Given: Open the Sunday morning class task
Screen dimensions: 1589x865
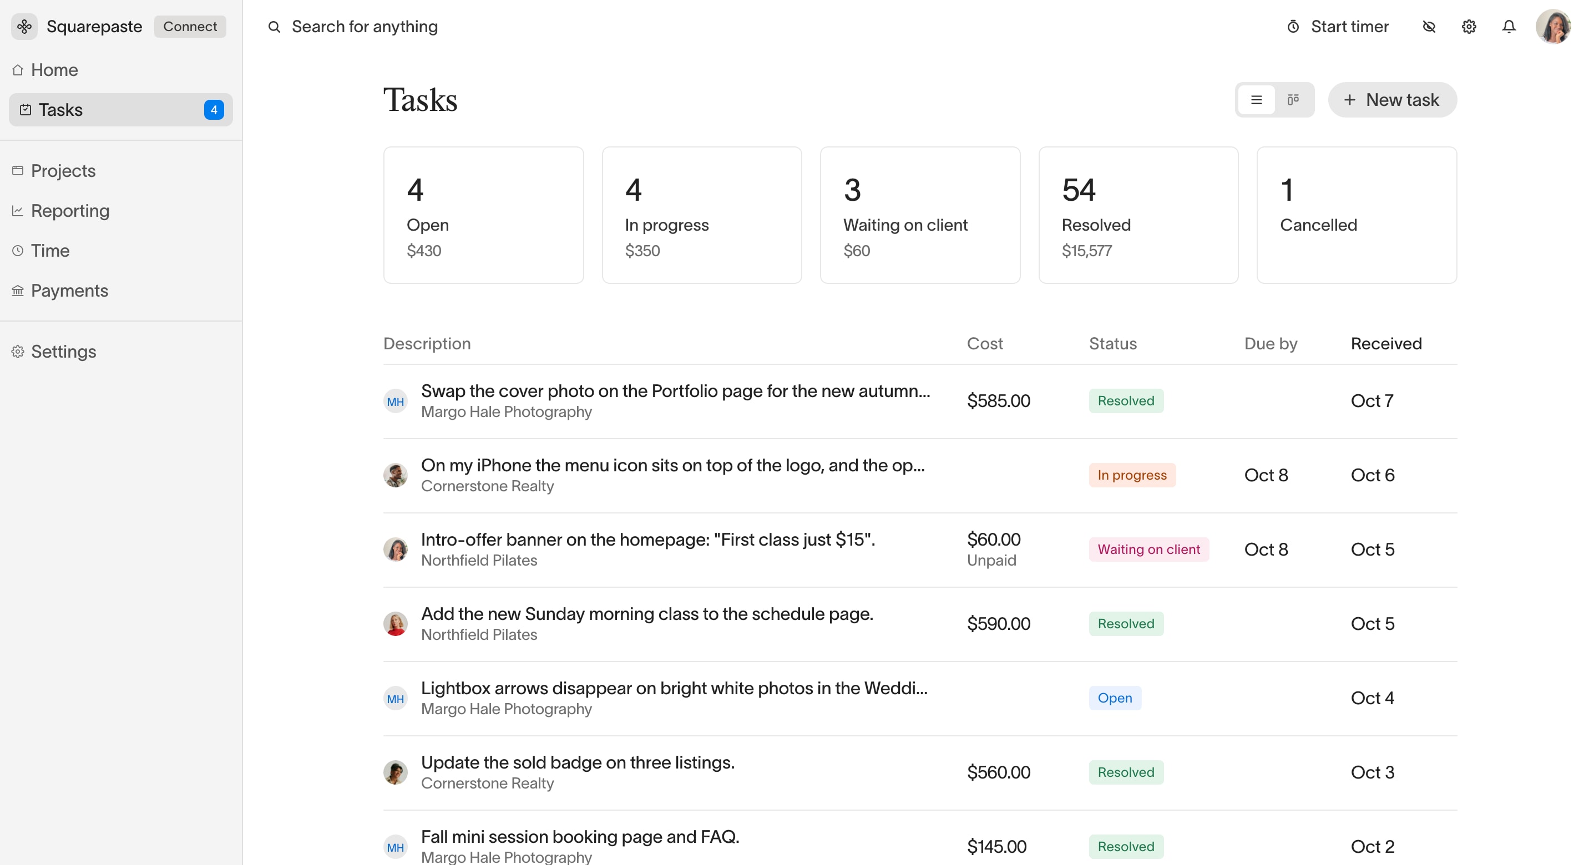Looking at the screenshot, I should pyautogui.click(x=920, y=624).
